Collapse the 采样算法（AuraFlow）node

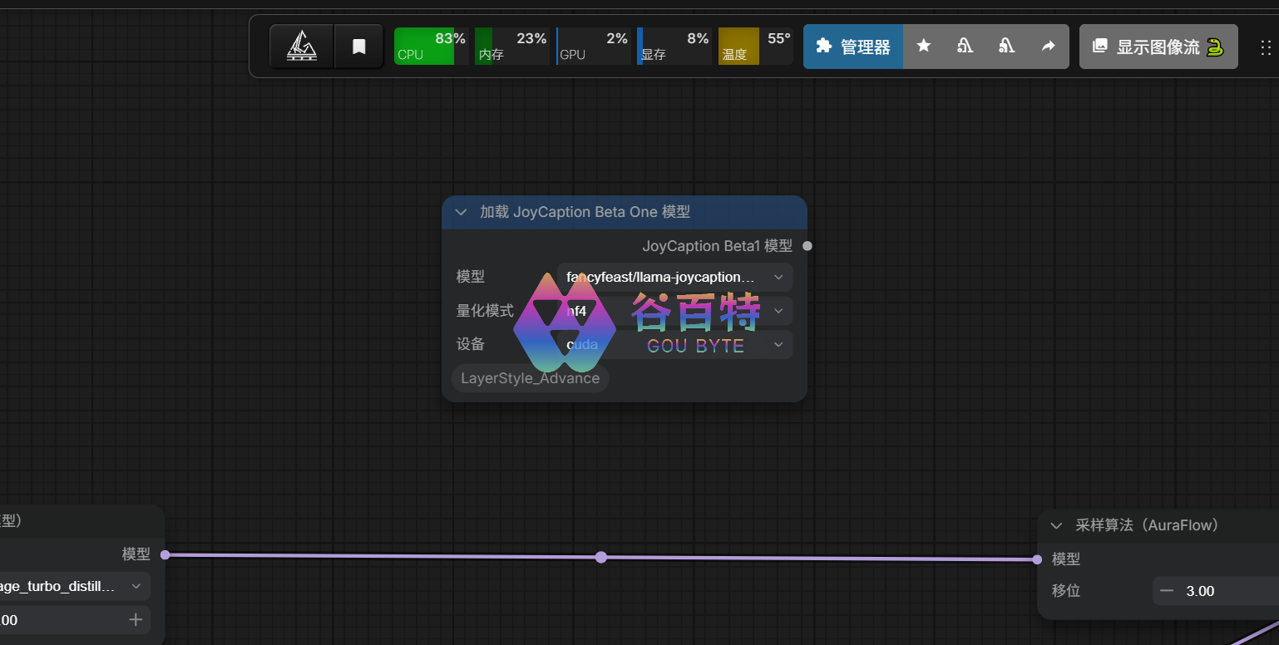(x=1057, y=525)
